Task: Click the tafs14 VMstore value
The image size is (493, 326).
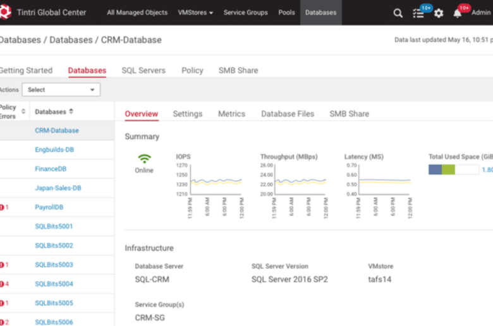Action: click(380, 279)
